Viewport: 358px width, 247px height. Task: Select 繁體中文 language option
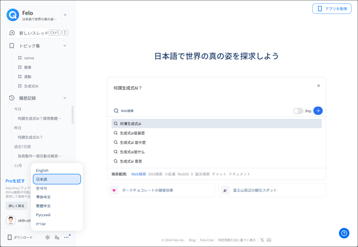[x=57, y=206]
